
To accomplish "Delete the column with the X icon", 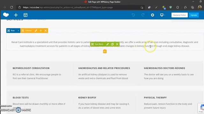I will pyautogui.click(x=46, y=31).
